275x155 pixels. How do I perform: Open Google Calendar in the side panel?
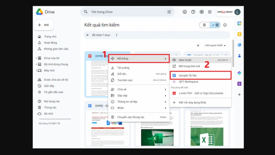(x=239, y=23)
